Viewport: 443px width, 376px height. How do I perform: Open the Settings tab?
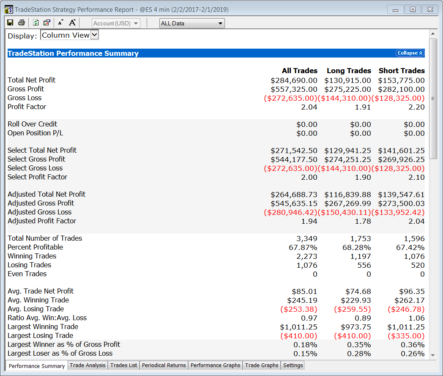pos(293,365)
